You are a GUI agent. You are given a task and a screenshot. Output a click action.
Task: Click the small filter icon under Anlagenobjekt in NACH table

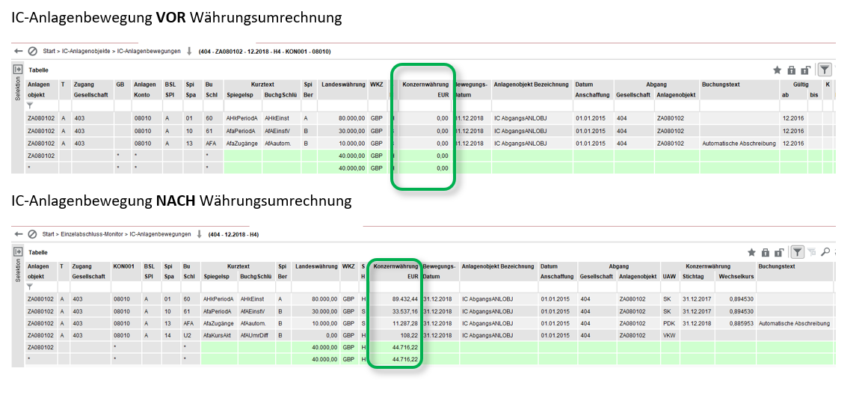point(30,287)
